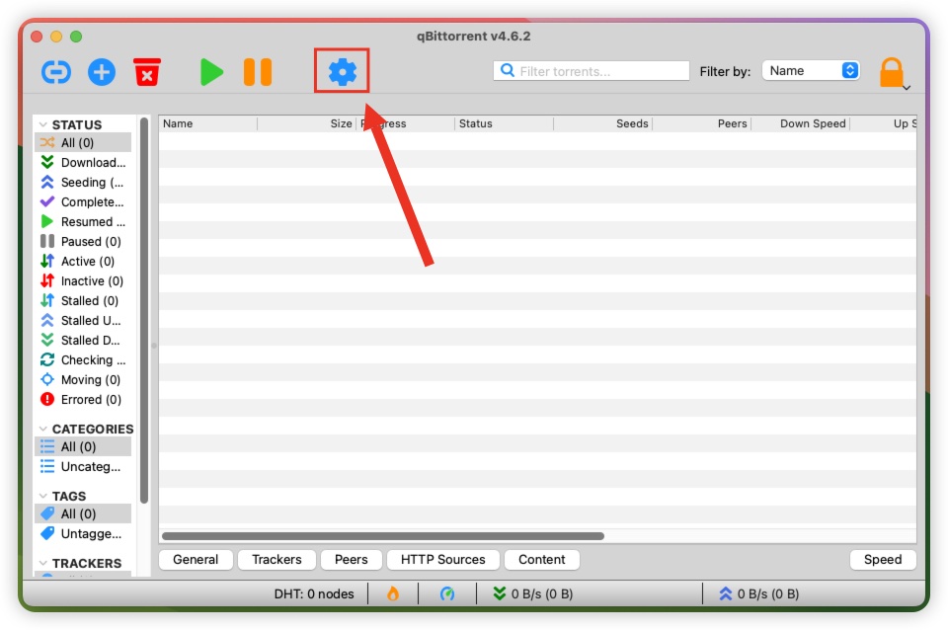Sort torrents by Down Speed column
This screenshot has height=630, width=948.
801,123
